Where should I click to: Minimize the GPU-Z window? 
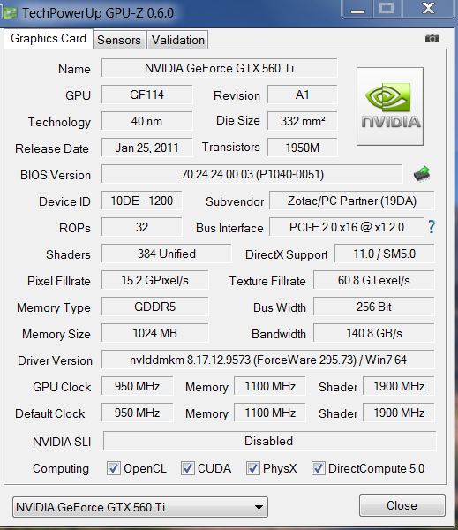click(357, 9)
